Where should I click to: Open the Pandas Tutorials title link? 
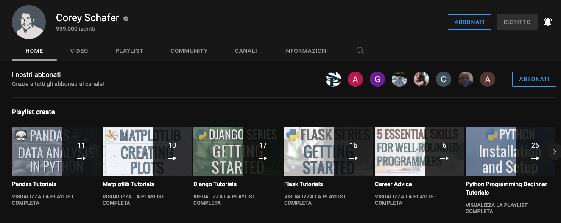click(34, 184)
